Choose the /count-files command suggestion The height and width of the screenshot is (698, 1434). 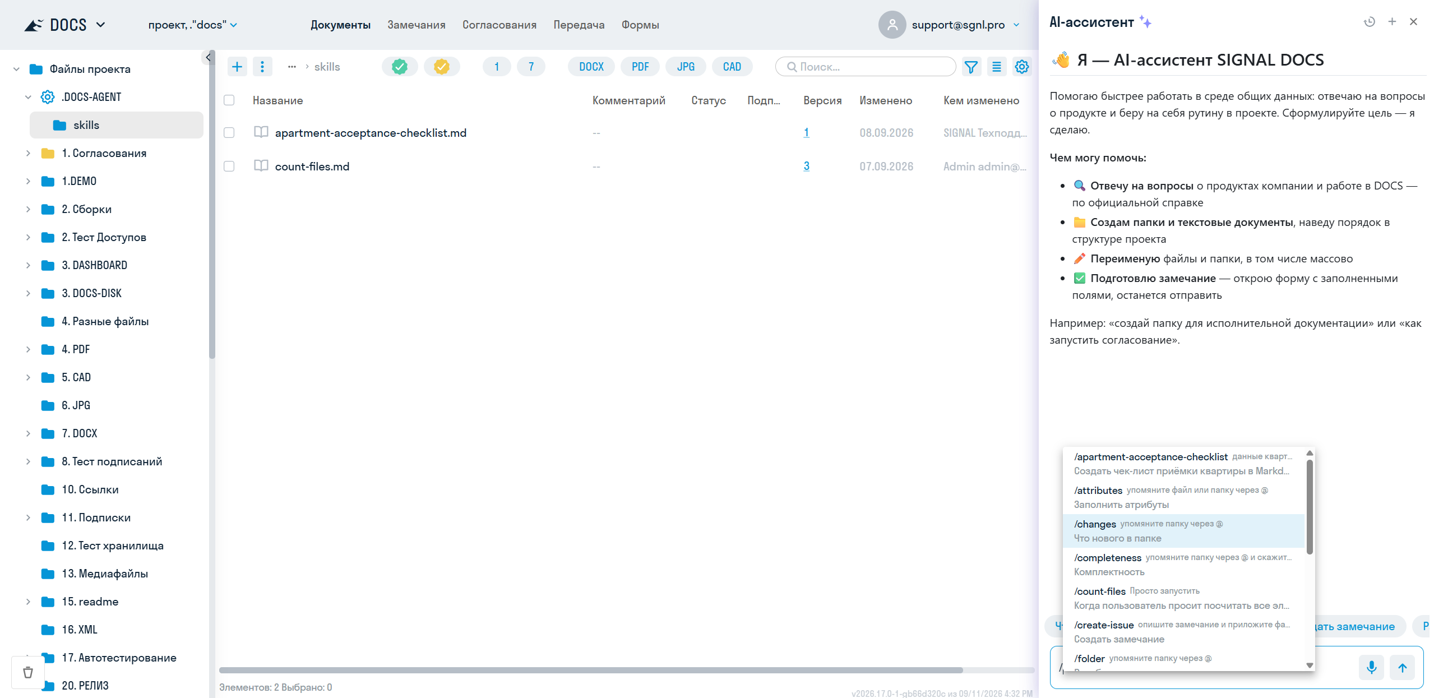pyautogui.click(x=1183, y=598)
